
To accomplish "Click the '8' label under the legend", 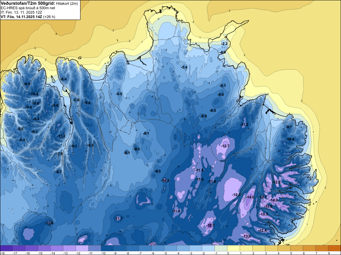I will tap(329, 253).
